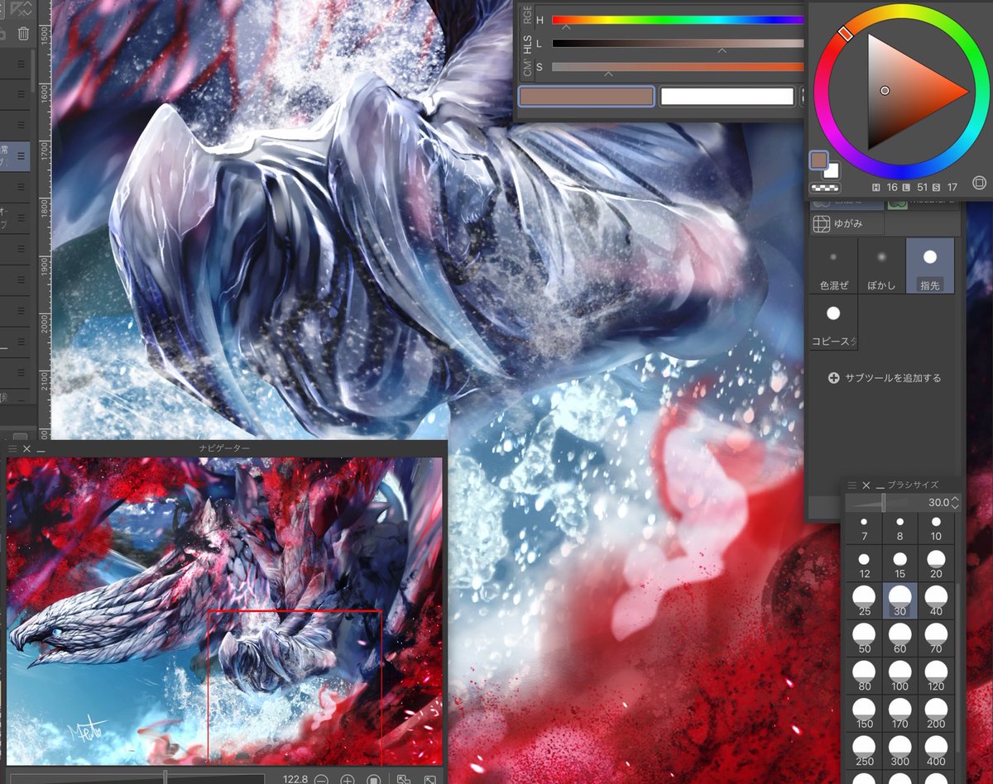Open the ブラシサイズ panel menu icon
Viewport: 993px width, 784px height.
[852, 485]
